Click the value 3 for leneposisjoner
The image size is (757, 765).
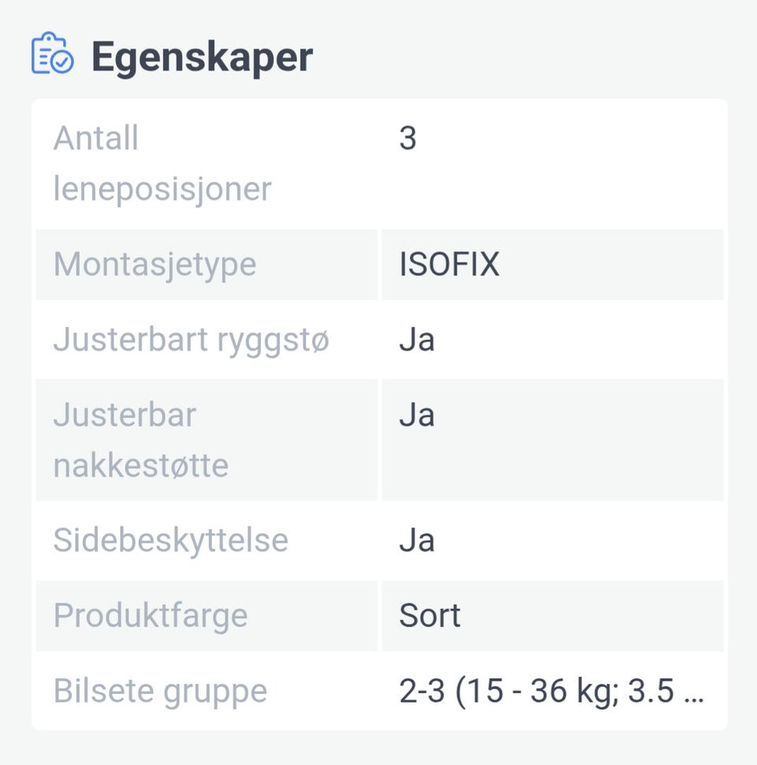coord(408,139)
